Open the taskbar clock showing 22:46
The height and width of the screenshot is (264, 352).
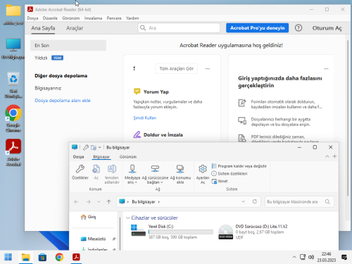tap(327, 257)
